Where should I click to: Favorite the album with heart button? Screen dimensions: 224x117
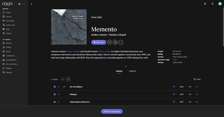[109, 42]
